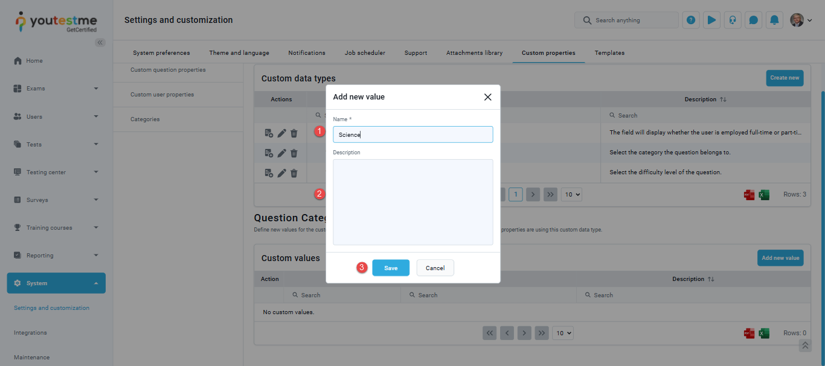Open the chat messages icon

(753, 20)
